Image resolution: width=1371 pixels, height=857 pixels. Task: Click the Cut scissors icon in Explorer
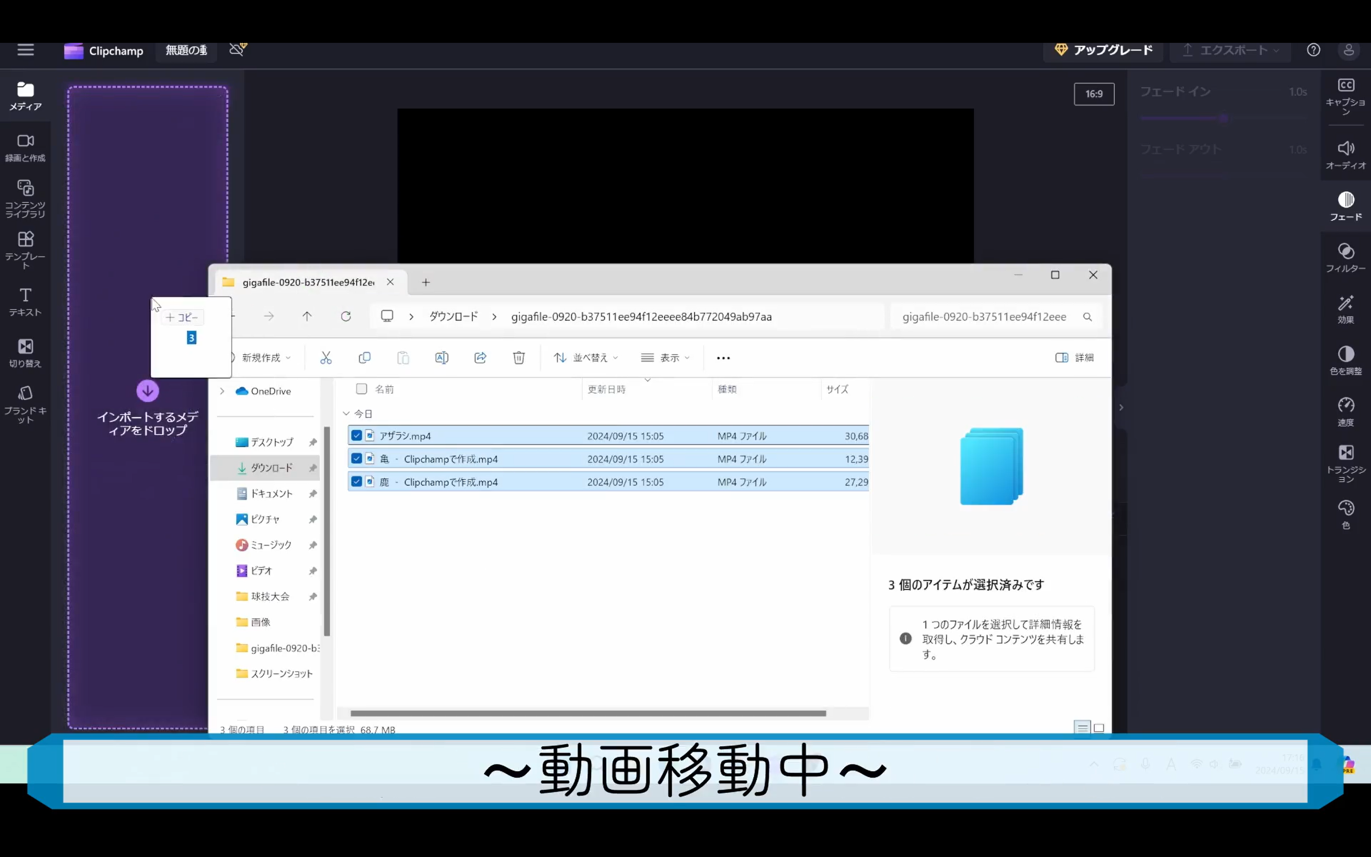(326, 358)
